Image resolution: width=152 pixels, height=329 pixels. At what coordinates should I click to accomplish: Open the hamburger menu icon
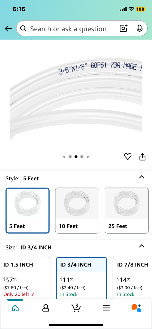coord(106,308)
